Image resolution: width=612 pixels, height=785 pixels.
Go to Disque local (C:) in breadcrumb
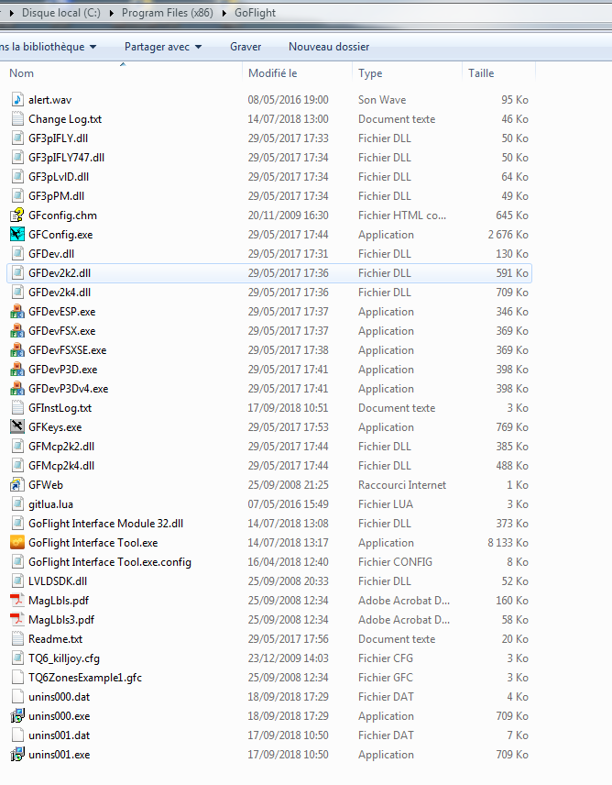61,13
